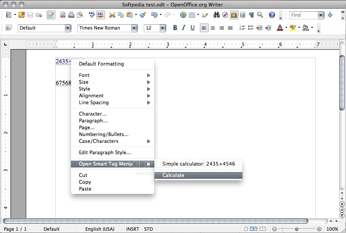The height and width of the screenshot is (233, 346).
Task: Click the New document icon
Action: tap(9, 15)
